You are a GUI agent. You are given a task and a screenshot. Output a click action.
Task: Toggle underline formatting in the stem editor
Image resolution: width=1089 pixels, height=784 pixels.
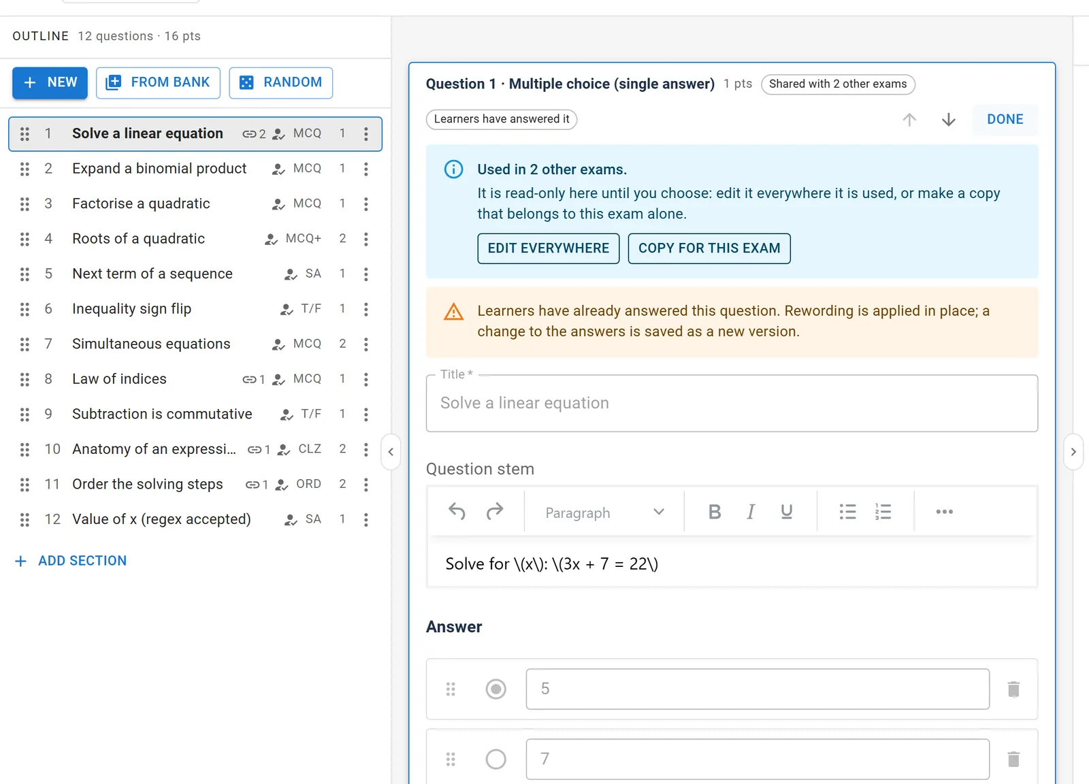point(787,512)
